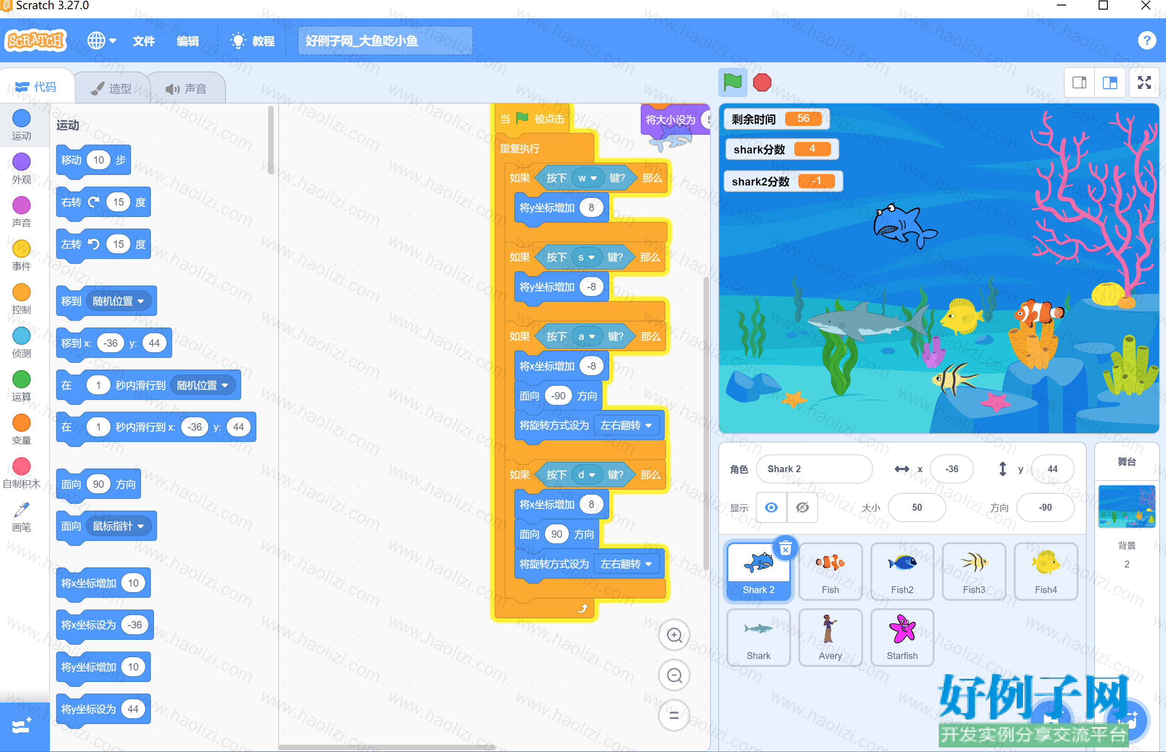
Task: Select the 声音 sound category
Action: pyautogui.click(x=22, y=212)
